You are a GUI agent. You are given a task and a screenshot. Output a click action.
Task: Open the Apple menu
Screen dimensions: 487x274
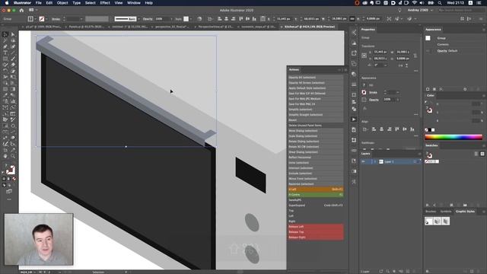pyautogui.click(x=7, y=3)
